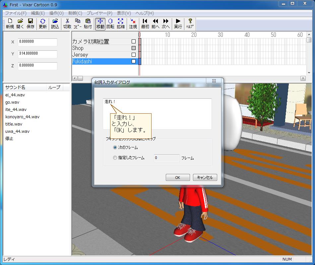Click the 注視 (Look-at) toolbar icon
315x265 pixels.
coord(133,24)
